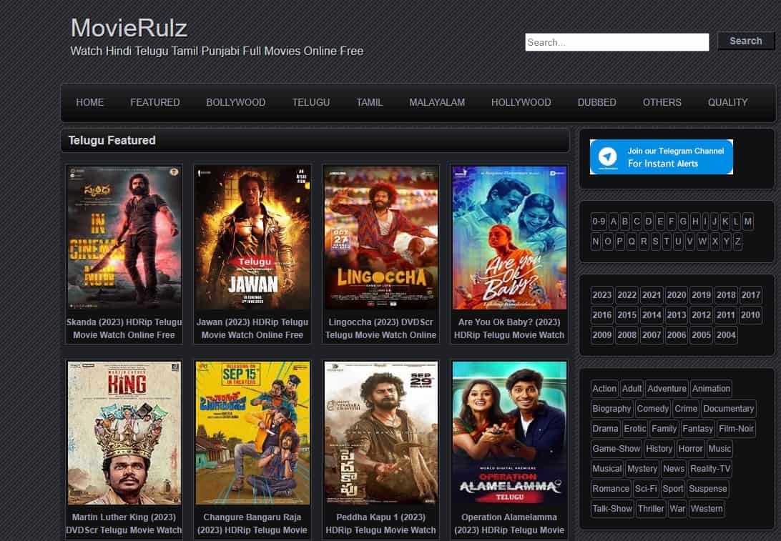
Task: Select the Comedy genre tag
Action: coord(652,409)
